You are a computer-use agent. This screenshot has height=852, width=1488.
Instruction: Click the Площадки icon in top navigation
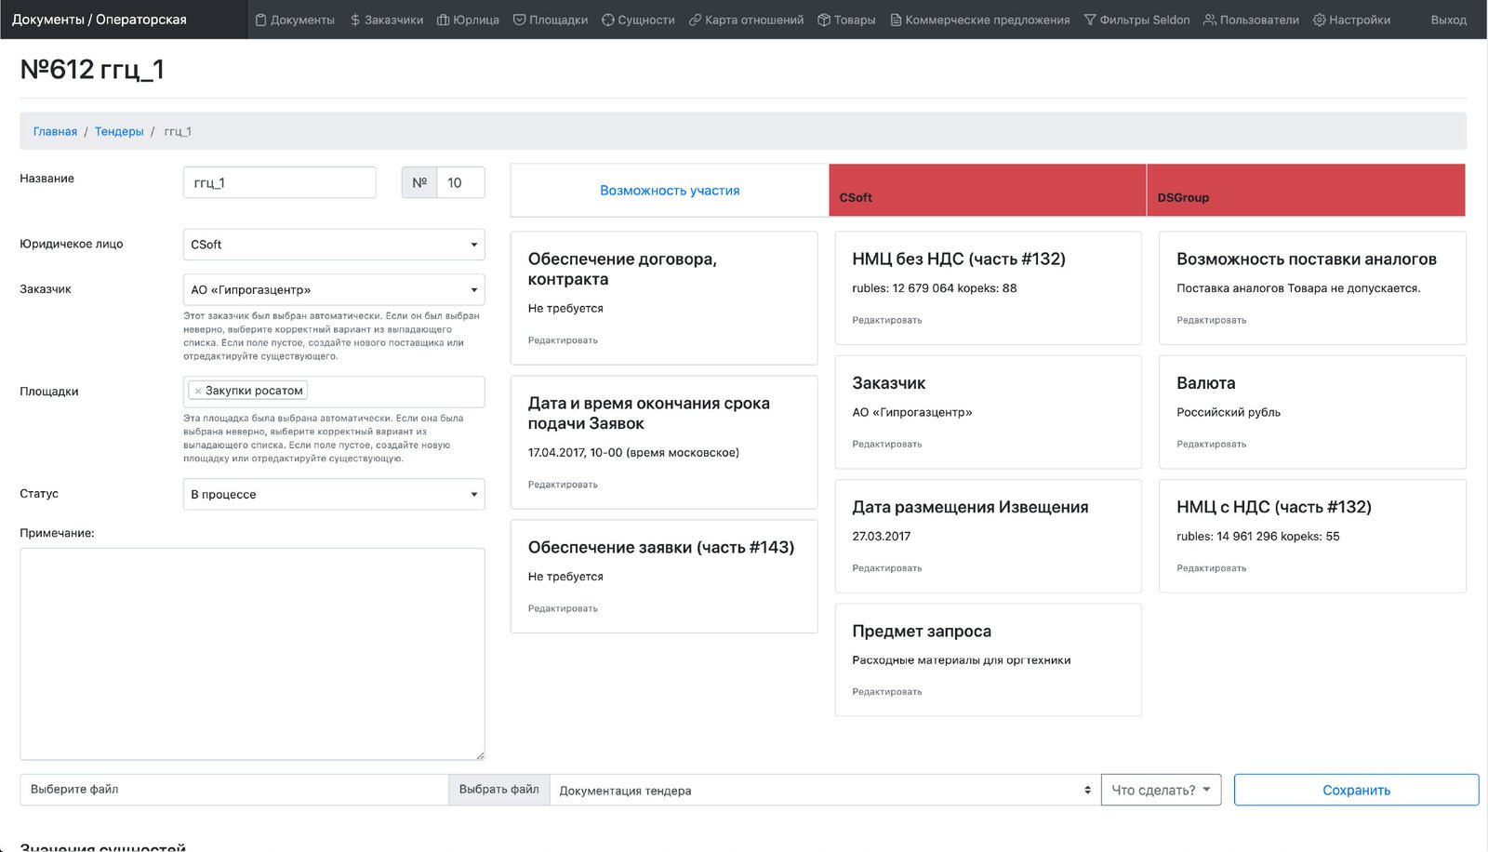click(x=520, y=20)
